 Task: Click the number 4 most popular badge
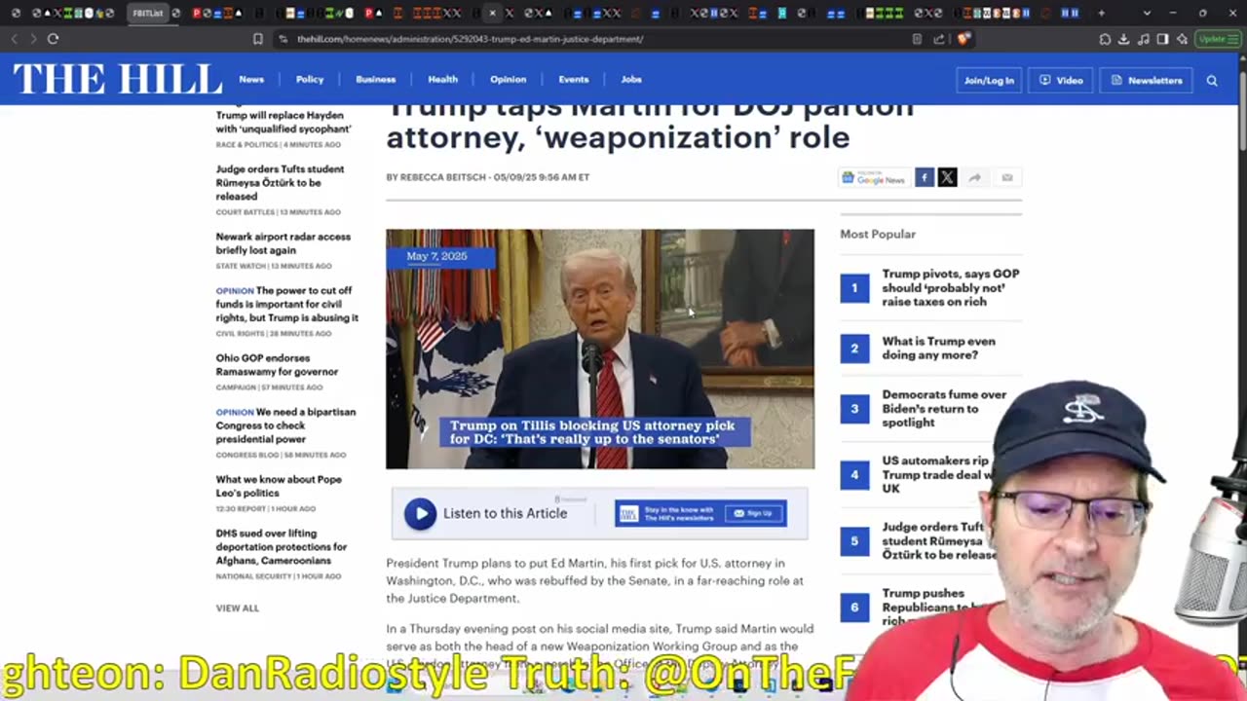(x=854, y=475)
